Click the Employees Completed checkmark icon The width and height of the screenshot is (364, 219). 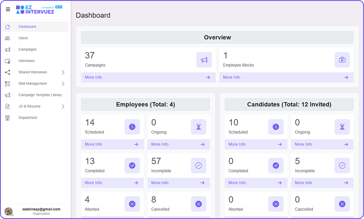(x=132, y=165)
